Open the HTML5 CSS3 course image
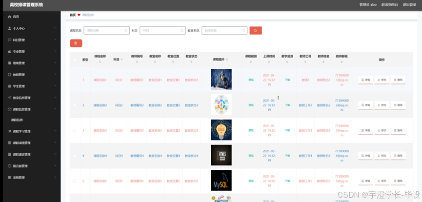The width and height of the screenshot is (422, 202). click(x=221, y=155)
